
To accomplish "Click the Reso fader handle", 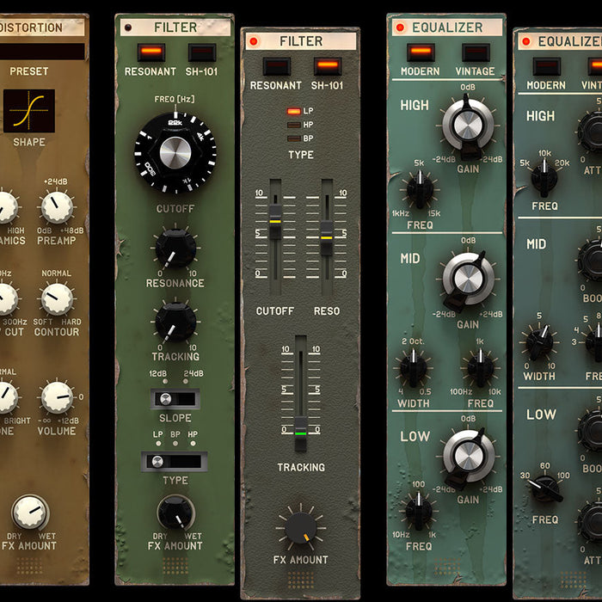I will [x=327, y=237].
